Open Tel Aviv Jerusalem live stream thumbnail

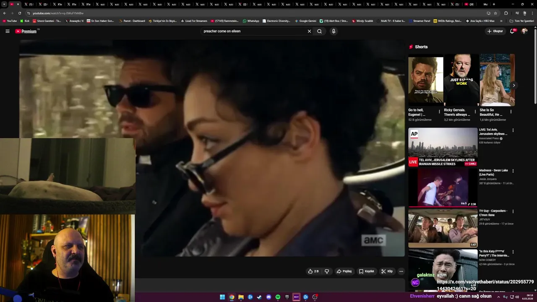(x=443, y=147)
